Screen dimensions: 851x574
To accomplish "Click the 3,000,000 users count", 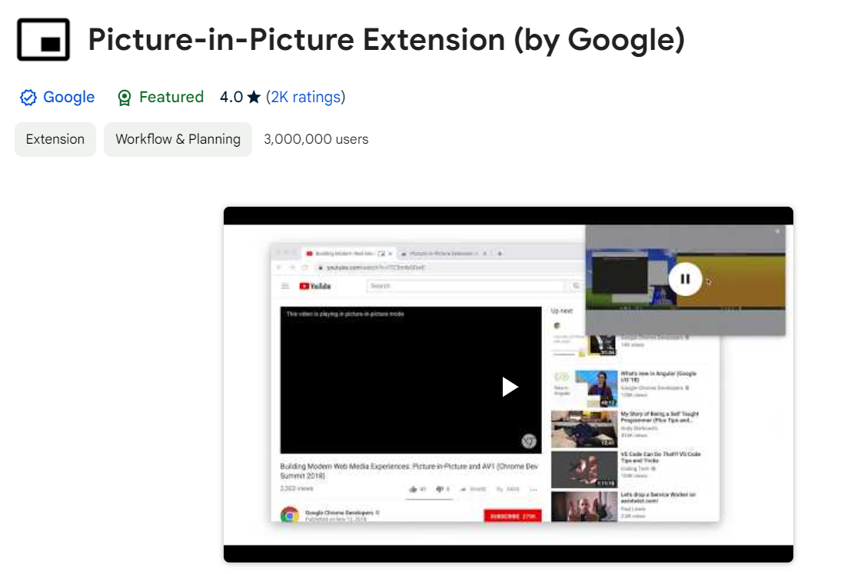I will 316,139.
